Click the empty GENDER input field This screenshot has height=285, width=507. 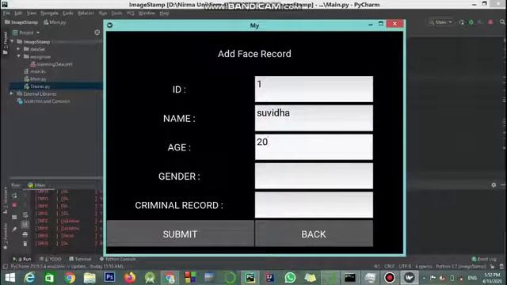314,176
